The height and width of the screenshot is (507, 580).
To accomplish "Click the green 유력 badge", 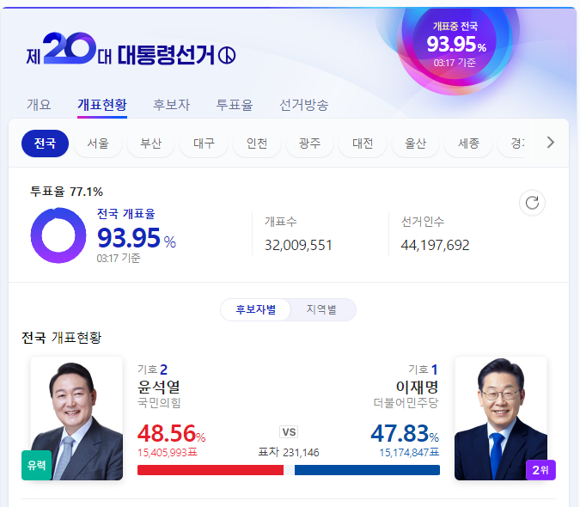I will pos(36,465).
